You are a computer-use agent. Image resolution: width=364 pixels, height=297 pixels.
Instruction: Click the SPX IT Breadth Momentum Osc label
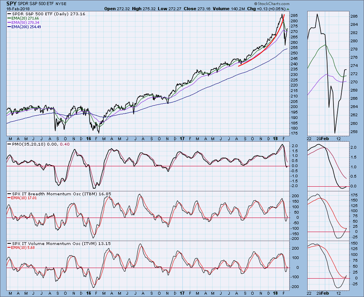(59, 194)
